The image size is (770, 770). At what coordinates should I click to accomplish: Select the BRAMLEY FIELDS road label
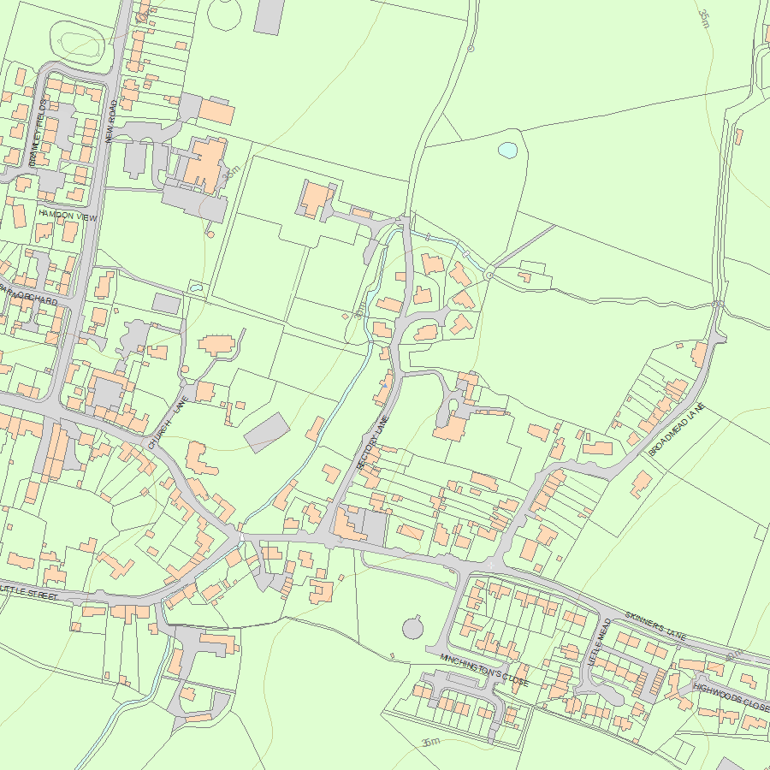click(x=38, y=133)
